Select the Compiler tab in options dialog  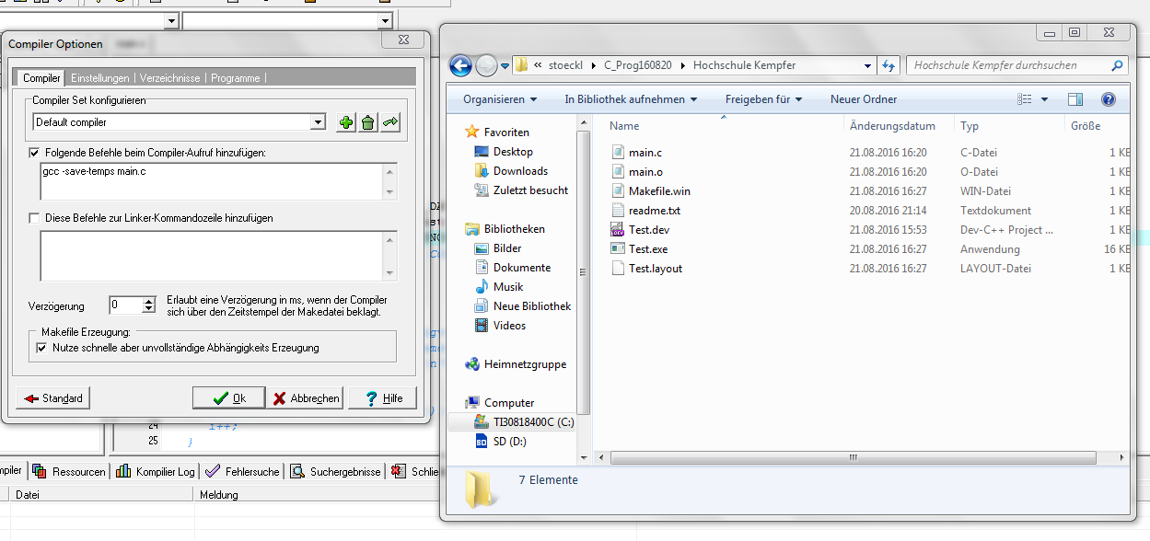pyautogui.click(x=41, y=78)
